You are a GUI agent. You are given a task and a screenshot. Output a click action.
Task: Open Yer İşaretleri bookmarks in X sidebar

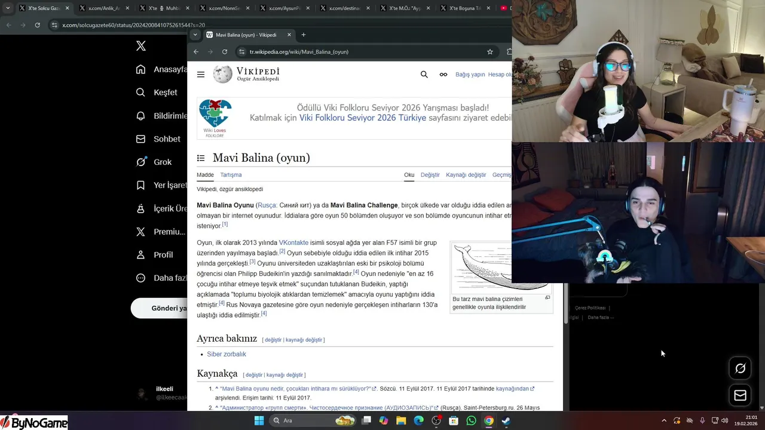(161, 185)
